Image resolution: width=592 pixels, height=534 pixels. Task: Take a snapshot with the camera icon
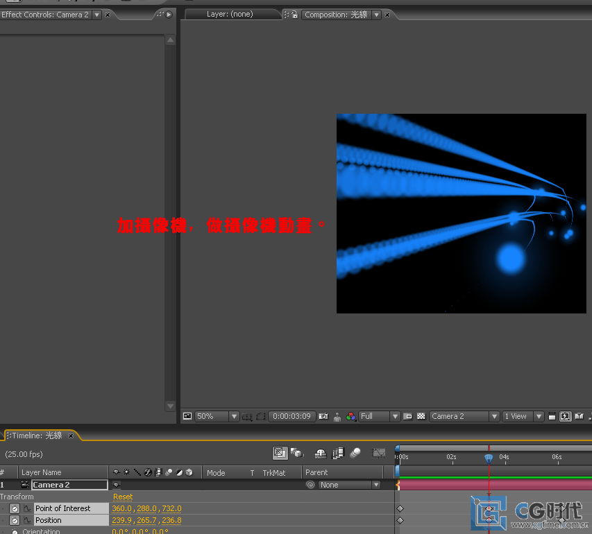323,416
